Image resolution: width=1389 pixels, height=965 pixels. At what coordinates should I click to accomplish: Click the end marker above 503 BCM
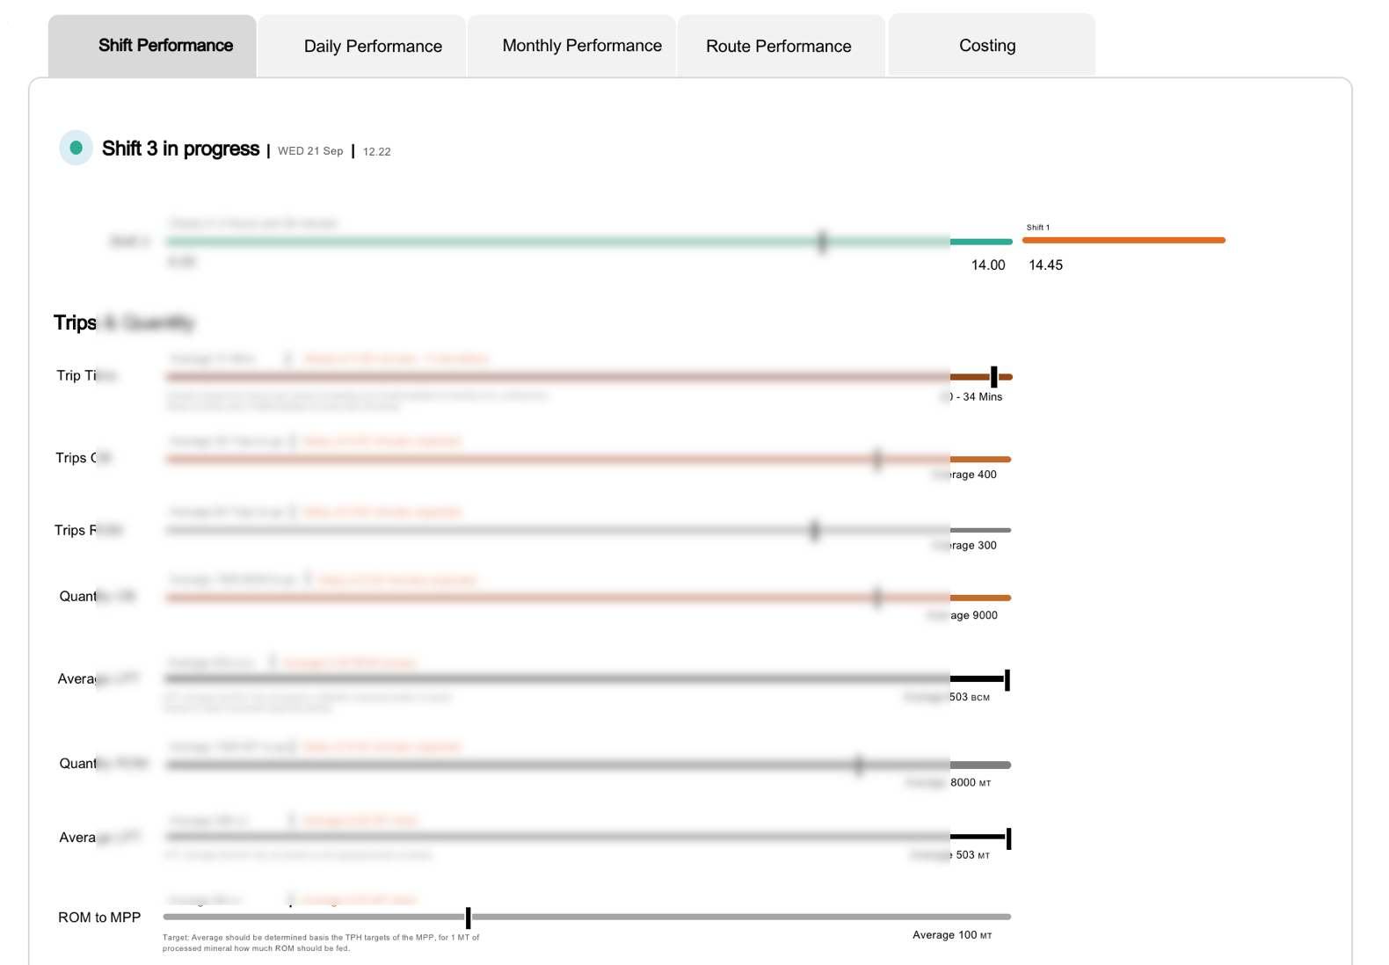point(1007,679)
